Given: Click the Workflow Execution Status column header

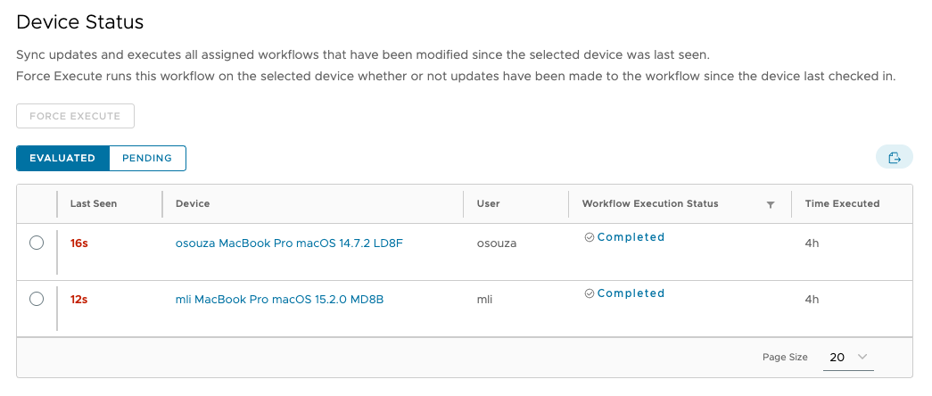Looking at the screenshot, I should coord(650,203).
